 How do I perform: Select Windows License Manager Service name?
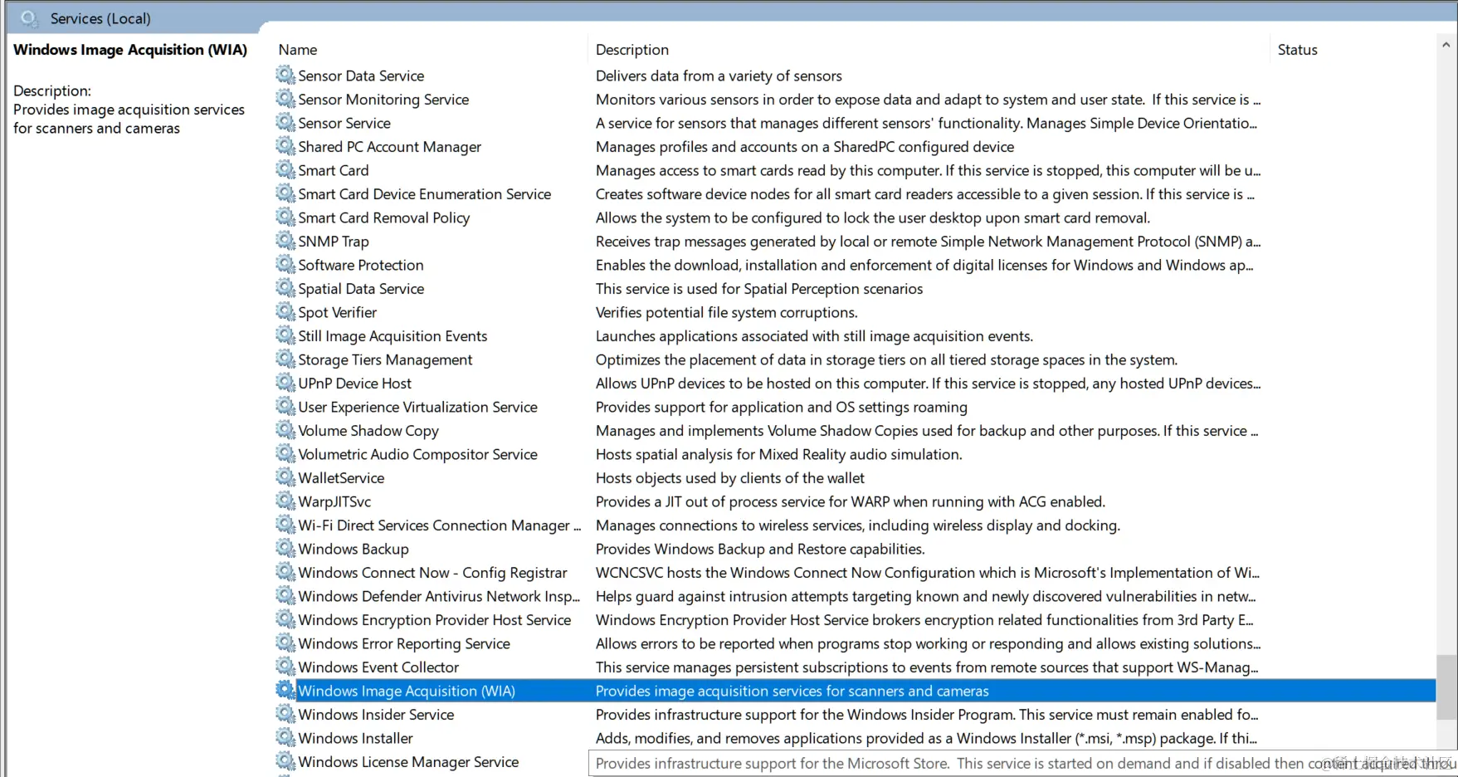(408, 762)
